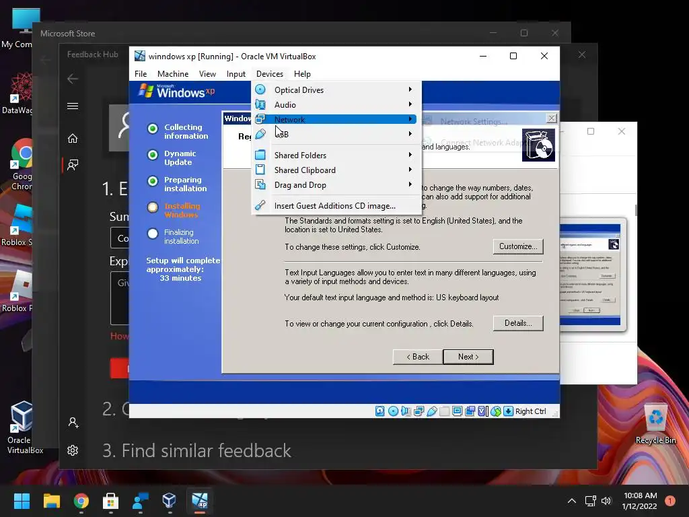Open Chrome from taskbar

pos(81,501)
